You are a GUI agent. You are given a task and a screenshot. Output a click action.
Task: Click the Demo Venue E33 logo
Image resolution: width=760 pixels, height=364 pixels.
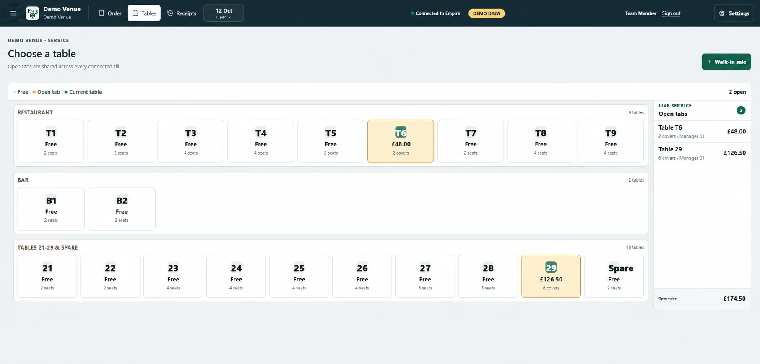32,13
